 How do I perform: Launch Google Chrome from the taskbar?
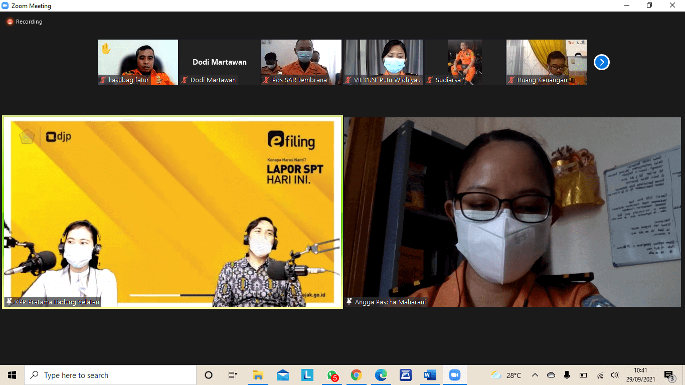pyautogui.click(x=357, y=375)
